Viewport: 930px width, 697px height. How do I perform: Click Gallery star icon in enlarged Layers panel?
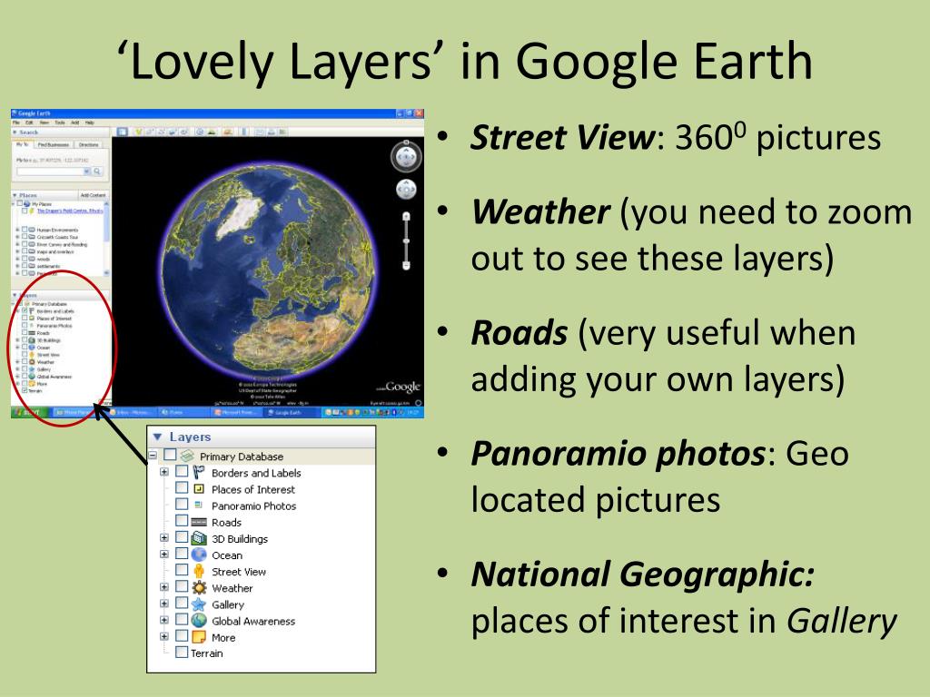point(199,604)
